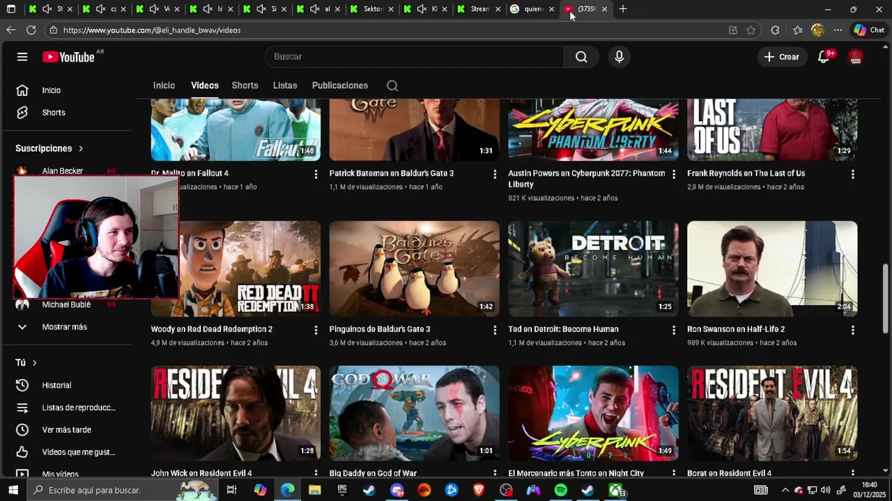Open Ver más tarde in sidebar
This screenshot has height=501, width=892.
tap(66, 430)
